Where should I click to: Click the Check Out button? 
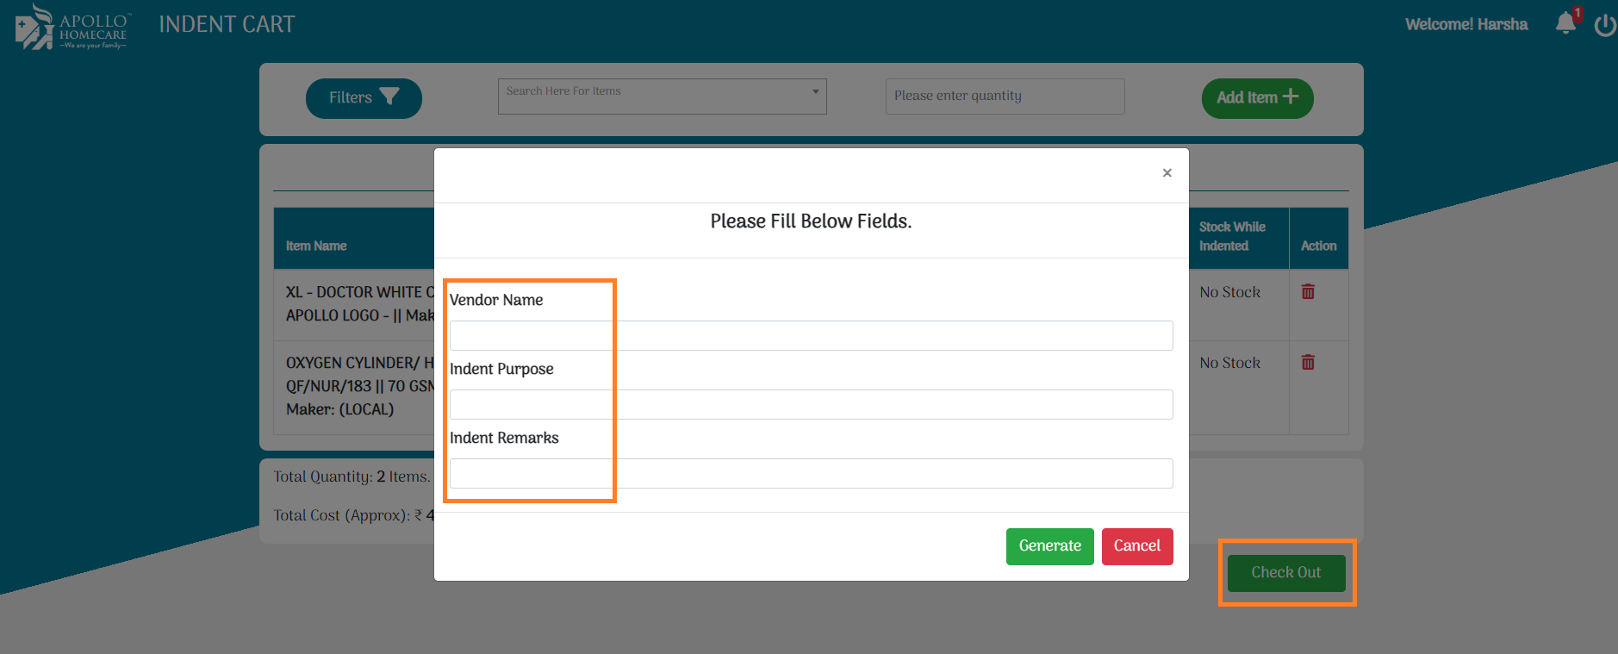(1285, 573)
